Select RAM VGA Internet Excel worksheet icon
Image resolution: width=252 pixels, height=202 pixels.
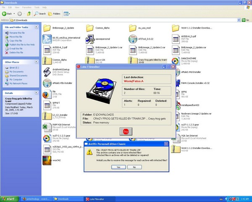(x=47, y=127)
